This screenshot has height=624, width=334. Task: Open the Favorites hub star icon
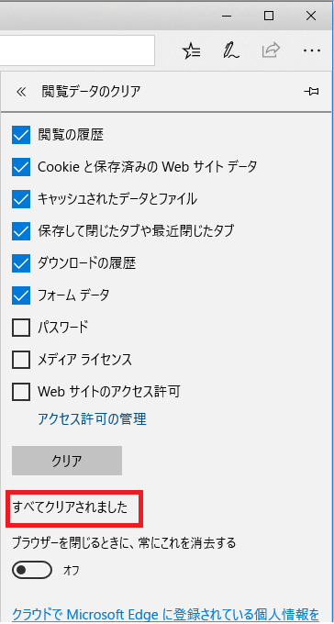192,50
